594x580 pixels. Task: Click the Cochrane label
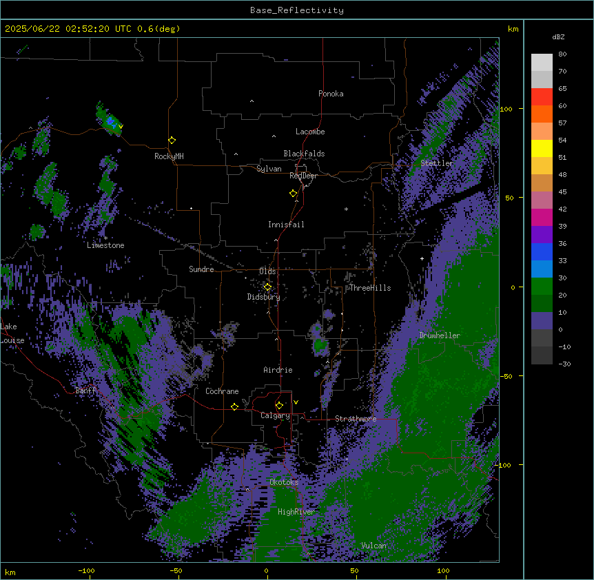click(222, 391)
